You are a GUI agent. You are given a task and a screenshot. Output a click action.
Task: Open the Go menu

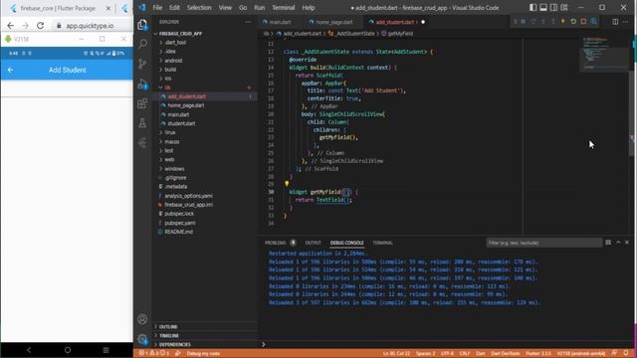[x=243, y=8]
